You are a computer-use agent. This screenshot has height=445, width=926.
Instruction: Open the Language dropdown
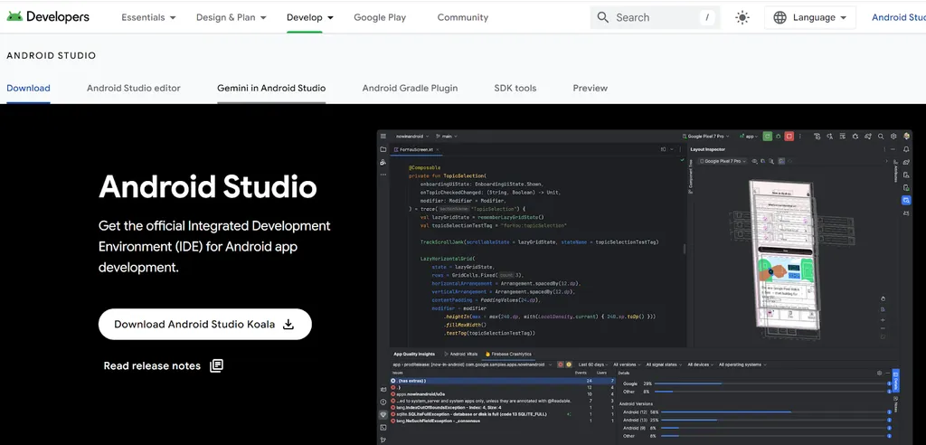(x=810, y=17)
